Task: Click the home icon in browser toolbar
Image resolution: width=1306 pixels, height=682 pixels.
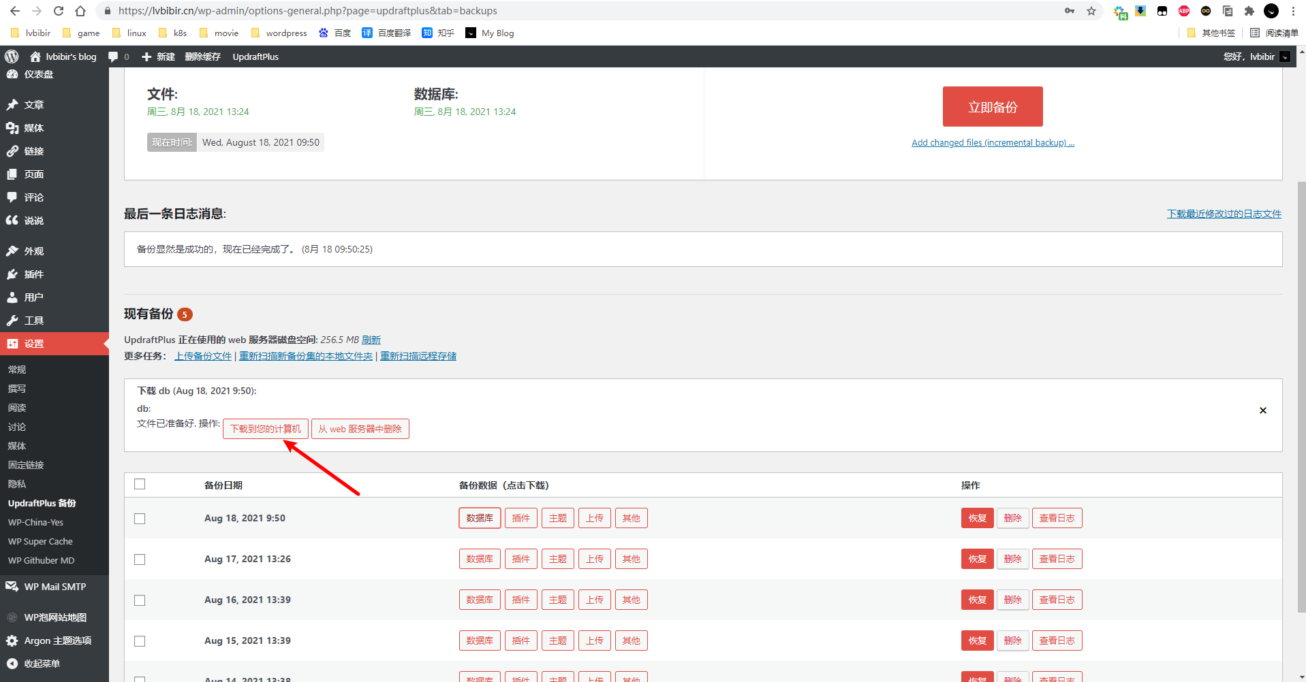Action: 80,11
